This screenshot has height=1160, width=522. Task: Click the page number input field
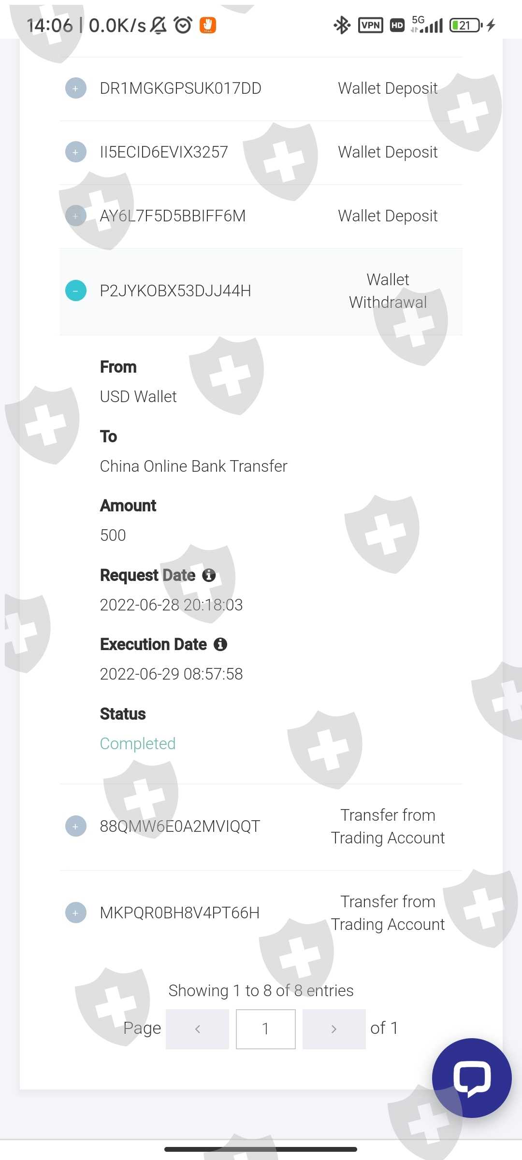[265, 1029]
